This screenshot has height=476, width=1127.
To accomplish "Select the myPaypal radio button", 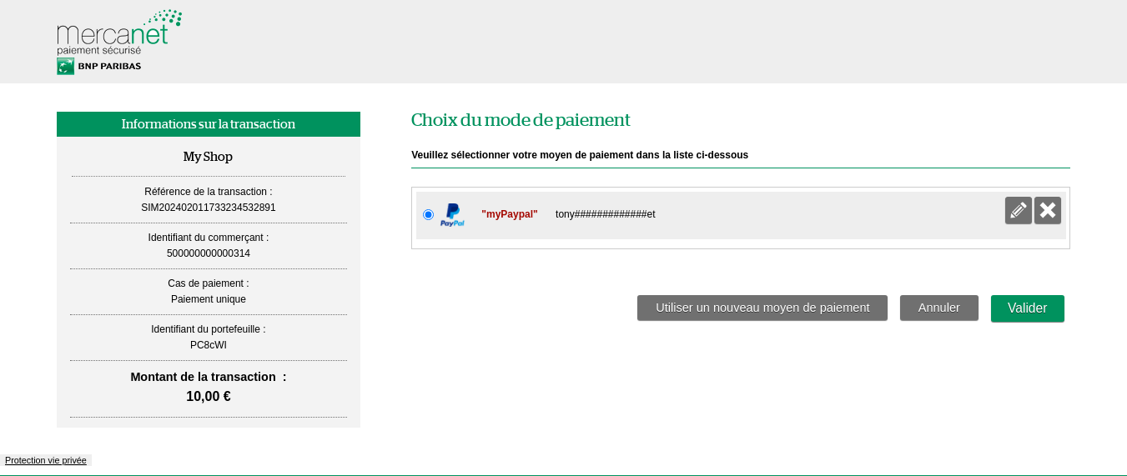I will (x=428, y=214).
